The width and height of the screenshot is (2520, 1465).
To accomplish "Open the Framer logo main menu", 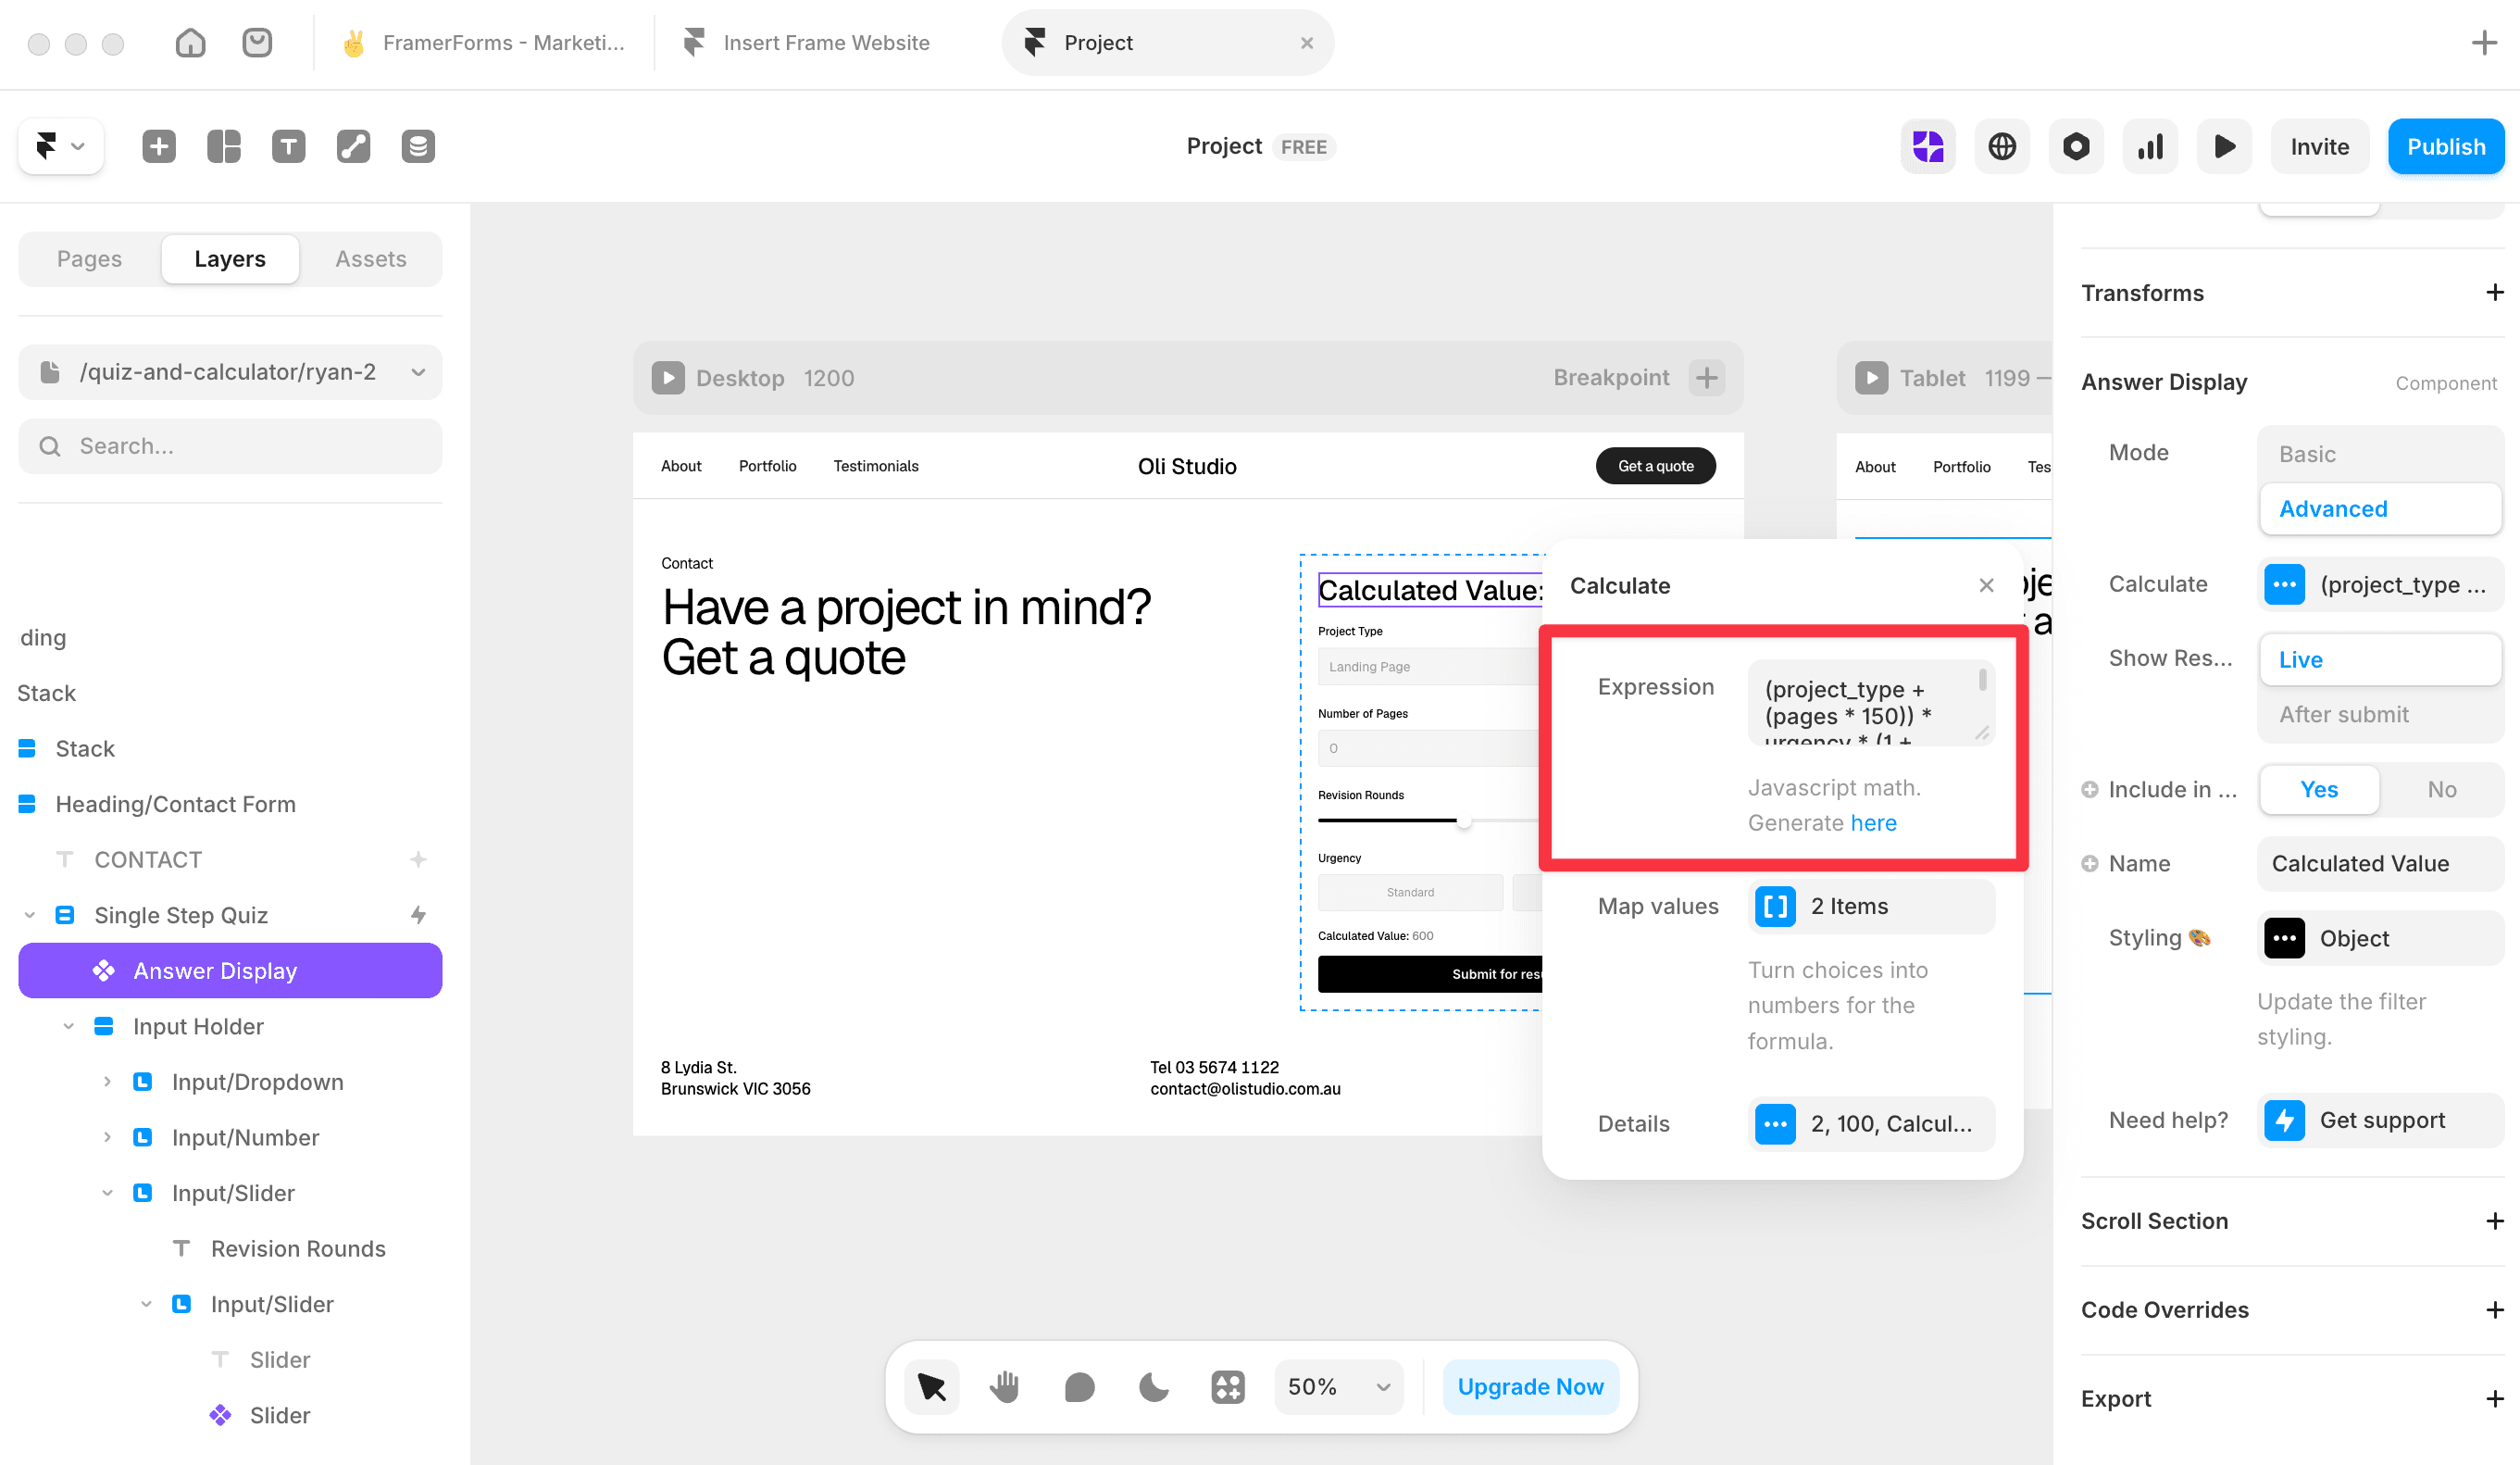I will point(60,146).
